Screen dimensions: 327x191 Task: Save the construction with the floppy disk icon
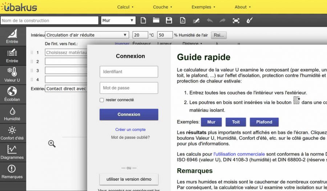tap(169, 21)
